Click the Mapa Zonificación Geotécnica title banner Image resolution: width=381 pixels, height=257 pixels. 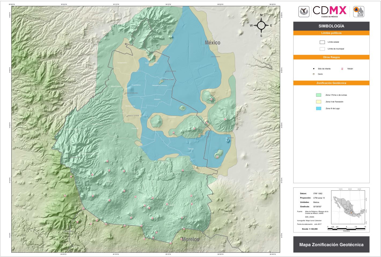[x=331, y=245]
